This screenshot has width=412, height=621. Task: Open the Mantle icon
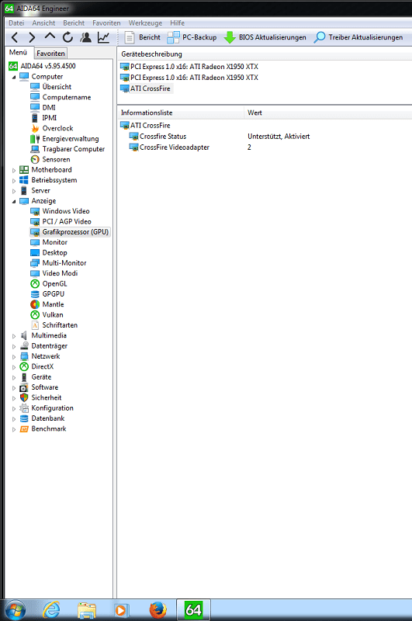tap(35, 304)
